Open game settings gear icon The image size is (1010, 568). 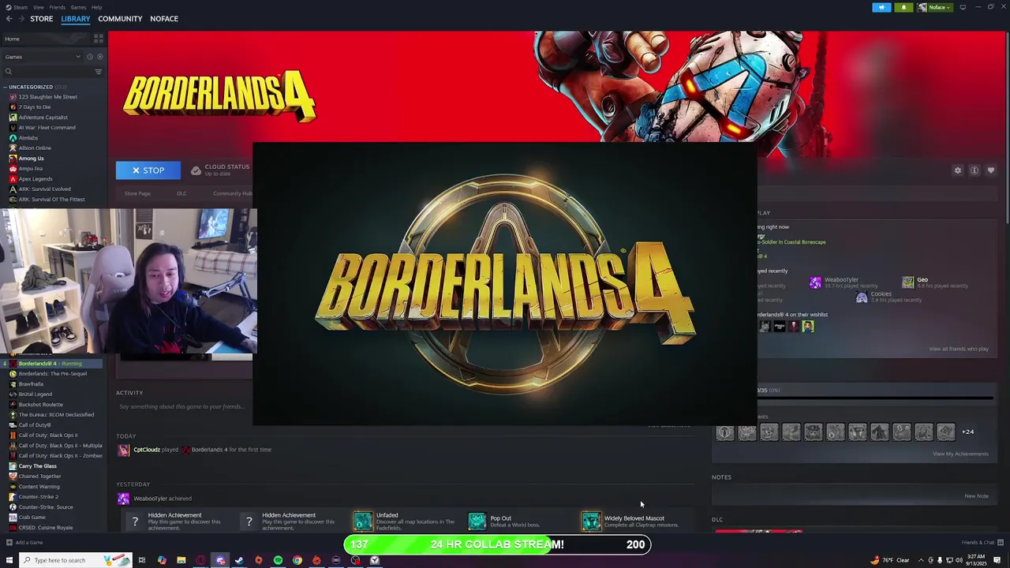pyautogui.click(x=958, y=170)
